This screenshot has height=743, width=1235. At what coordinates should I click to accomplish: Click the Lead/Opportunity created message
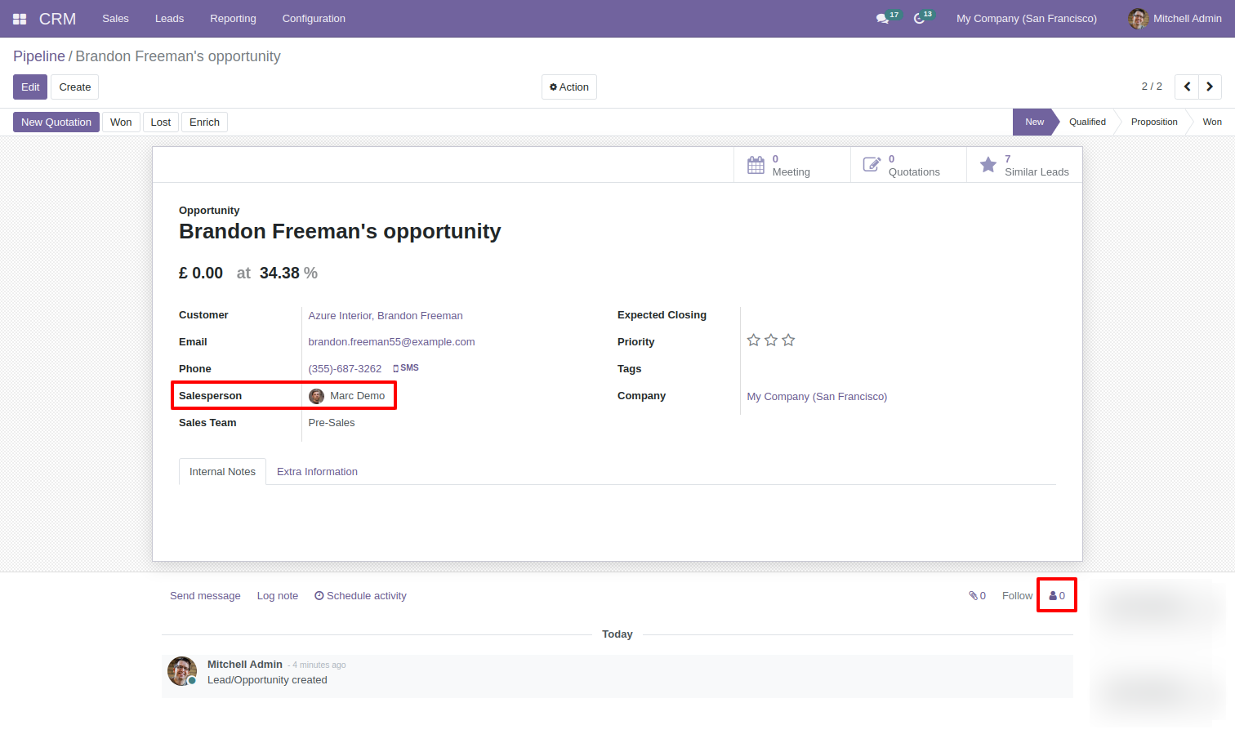pos(267,680)
